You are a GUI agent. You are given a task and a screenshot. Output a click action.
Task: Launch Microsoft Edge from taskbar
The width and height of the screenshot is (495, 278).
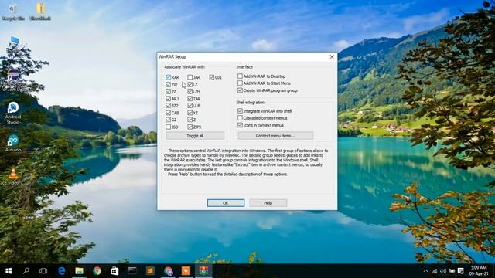coord(62,271)
